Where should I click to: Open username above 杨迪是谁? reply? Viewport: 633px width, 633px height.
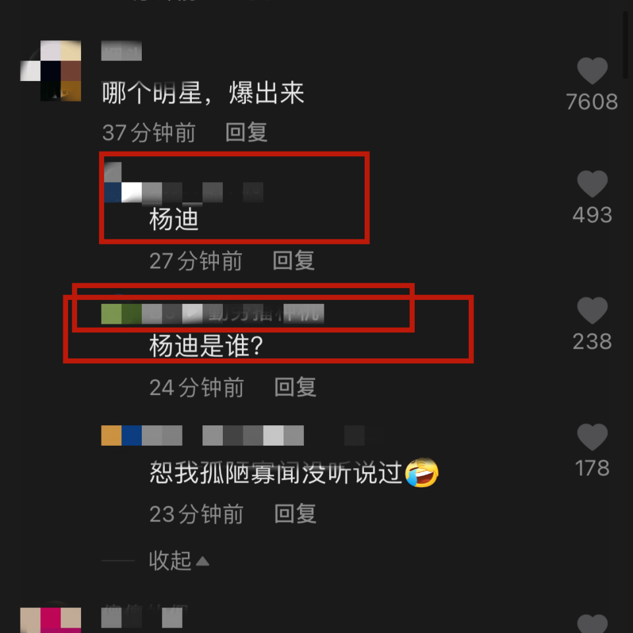[212, 314]
